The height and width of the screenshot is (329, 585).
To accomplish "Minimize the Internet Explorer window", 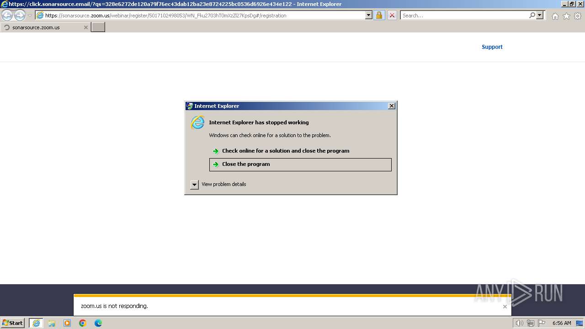I will [564, 4].
